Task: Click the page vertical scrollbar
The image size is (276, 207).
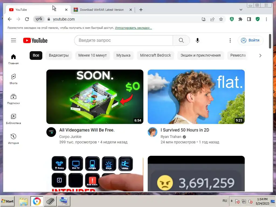Action: 270,41
